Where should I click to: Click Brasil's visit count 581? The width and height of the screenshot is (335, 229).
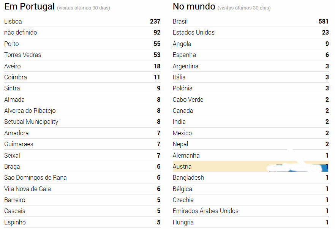[323, 22]
